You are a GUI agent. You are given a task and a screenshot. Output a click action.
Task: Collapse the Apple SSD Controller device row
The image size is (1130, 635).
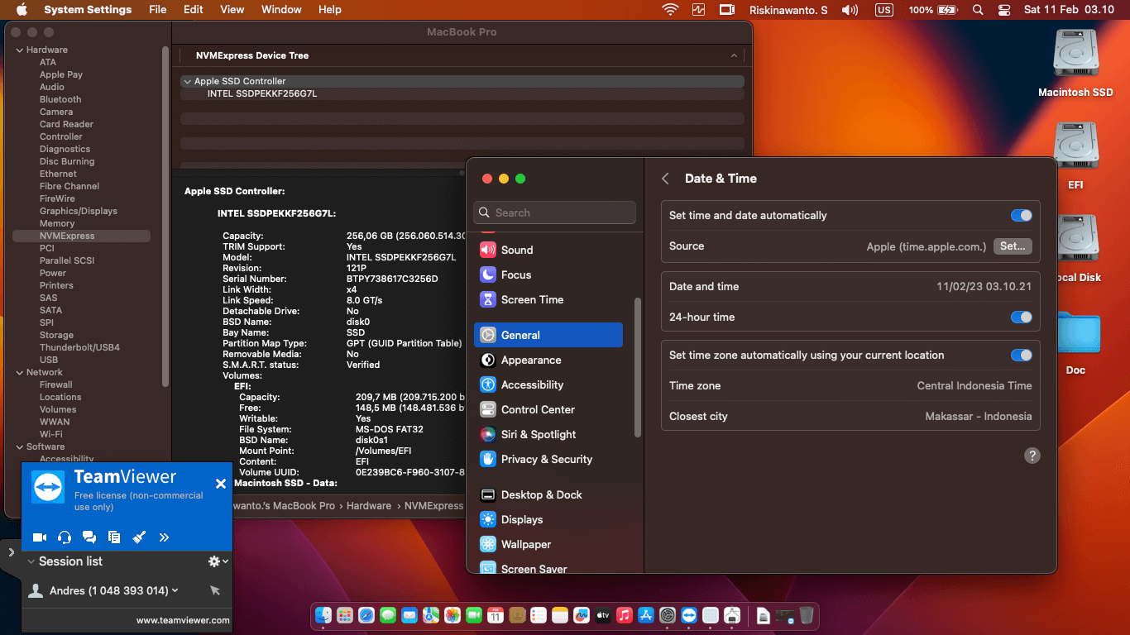[187, 81]
